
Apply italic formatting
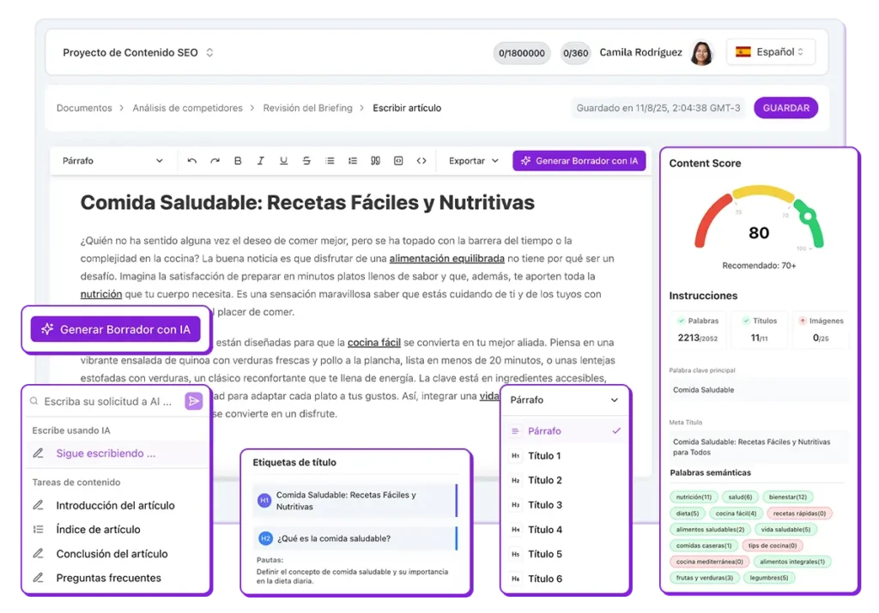point(260,160)
